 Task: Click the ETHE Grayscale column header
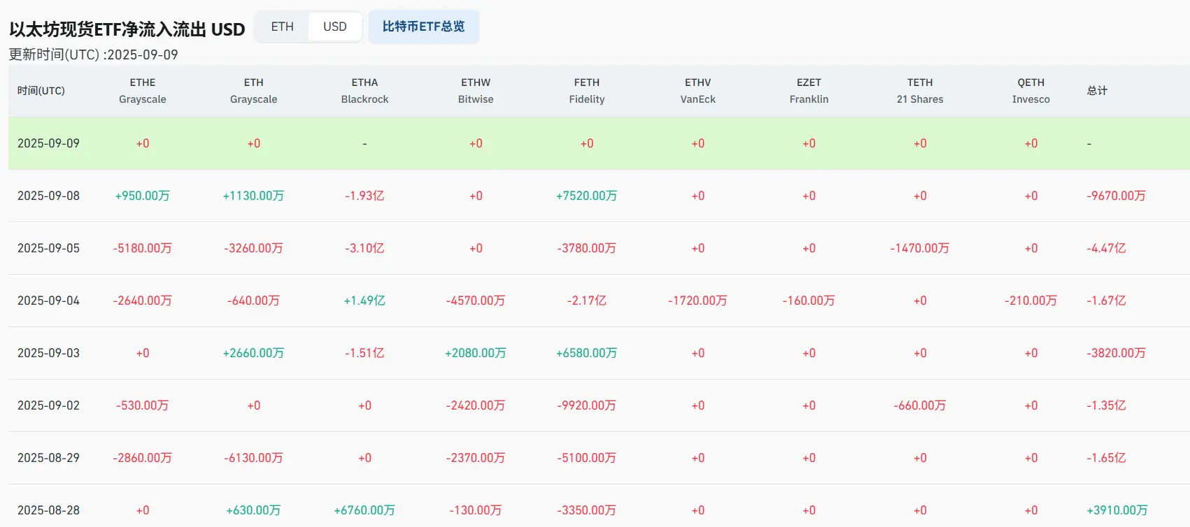[x=143, y=91]
